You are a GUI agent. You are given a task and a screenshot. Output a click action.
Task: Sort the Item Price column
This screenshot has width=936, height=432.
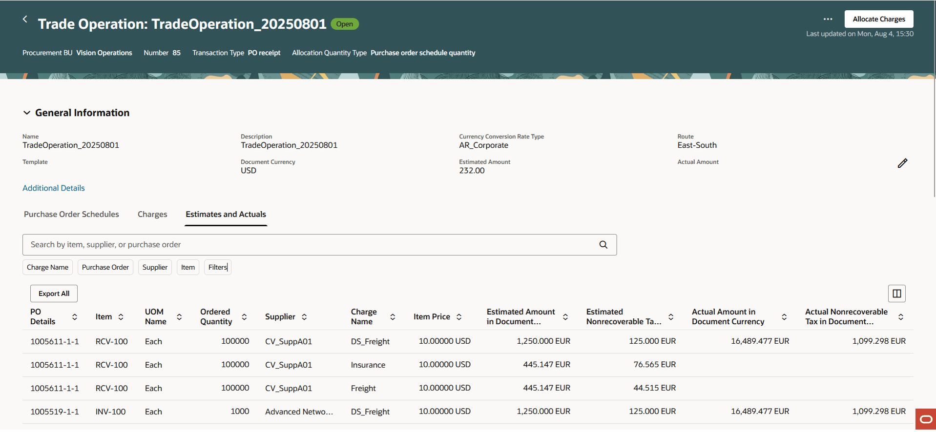click(x=459, y=317)
